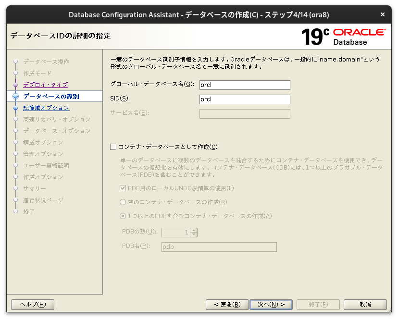Open help via ヘルプ(H) button
The image size is (398, 320).
coord(32,304)
